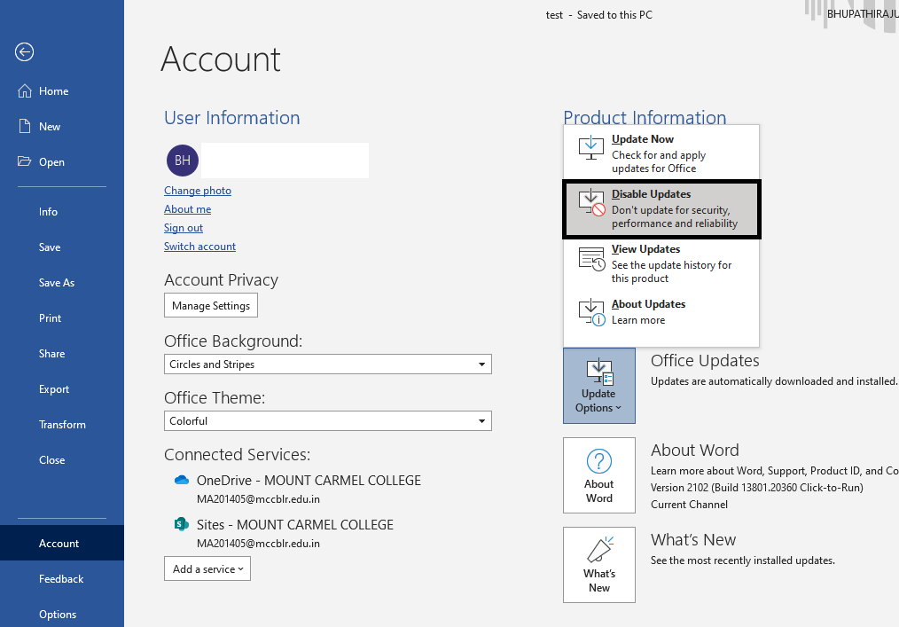Click the New blank page icon
This screenshot has height=627, width=899.
click(25, 126)
